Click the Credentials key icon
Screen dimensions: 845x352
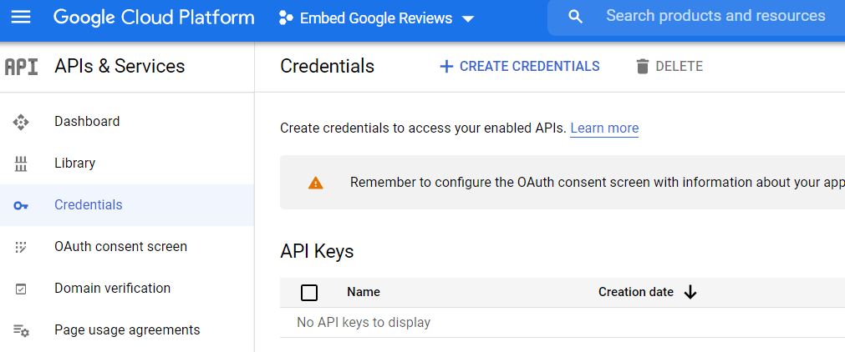click(x=22, y=205)
